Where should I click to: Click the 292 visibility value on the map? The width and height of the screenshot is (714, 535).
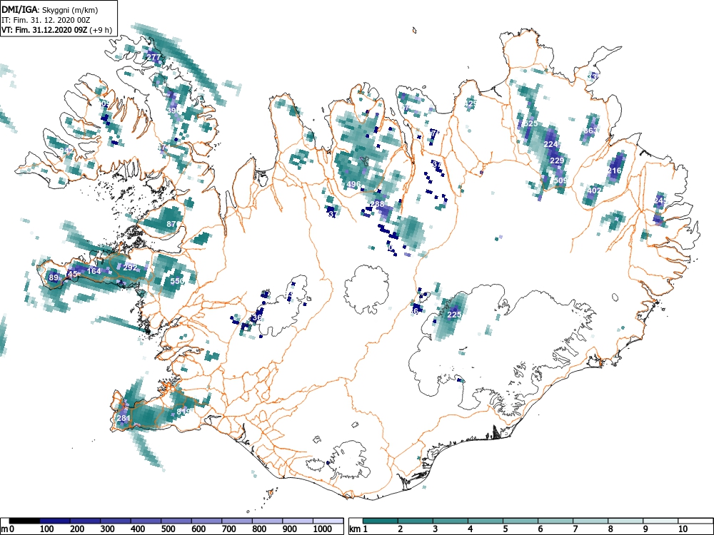coord(130,267)
